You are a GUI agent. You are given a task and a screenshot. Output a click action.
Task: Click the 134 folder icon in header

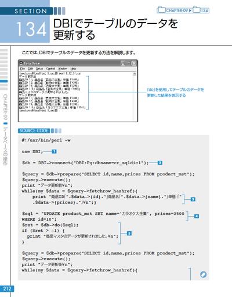[x=197, y=10]
